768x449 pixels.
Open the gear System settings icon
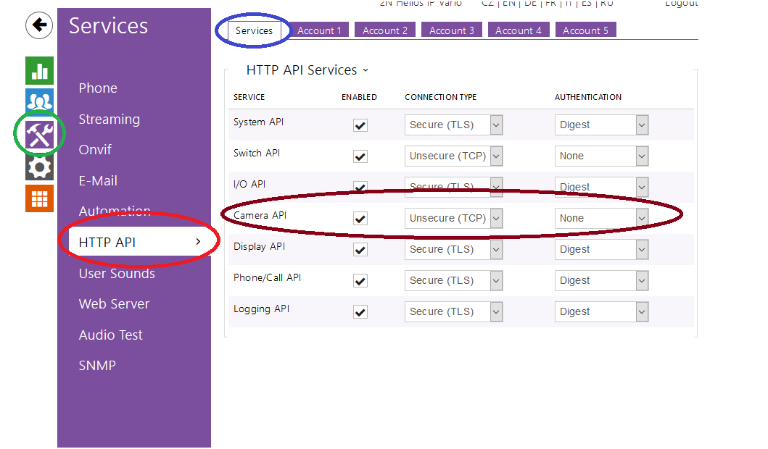(x=40, y=167)
